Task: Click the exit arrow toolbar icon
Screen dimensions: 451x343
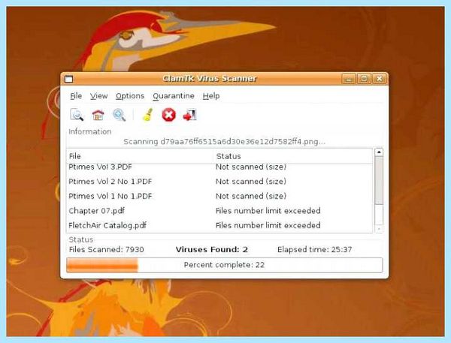Action: [190, 115]
